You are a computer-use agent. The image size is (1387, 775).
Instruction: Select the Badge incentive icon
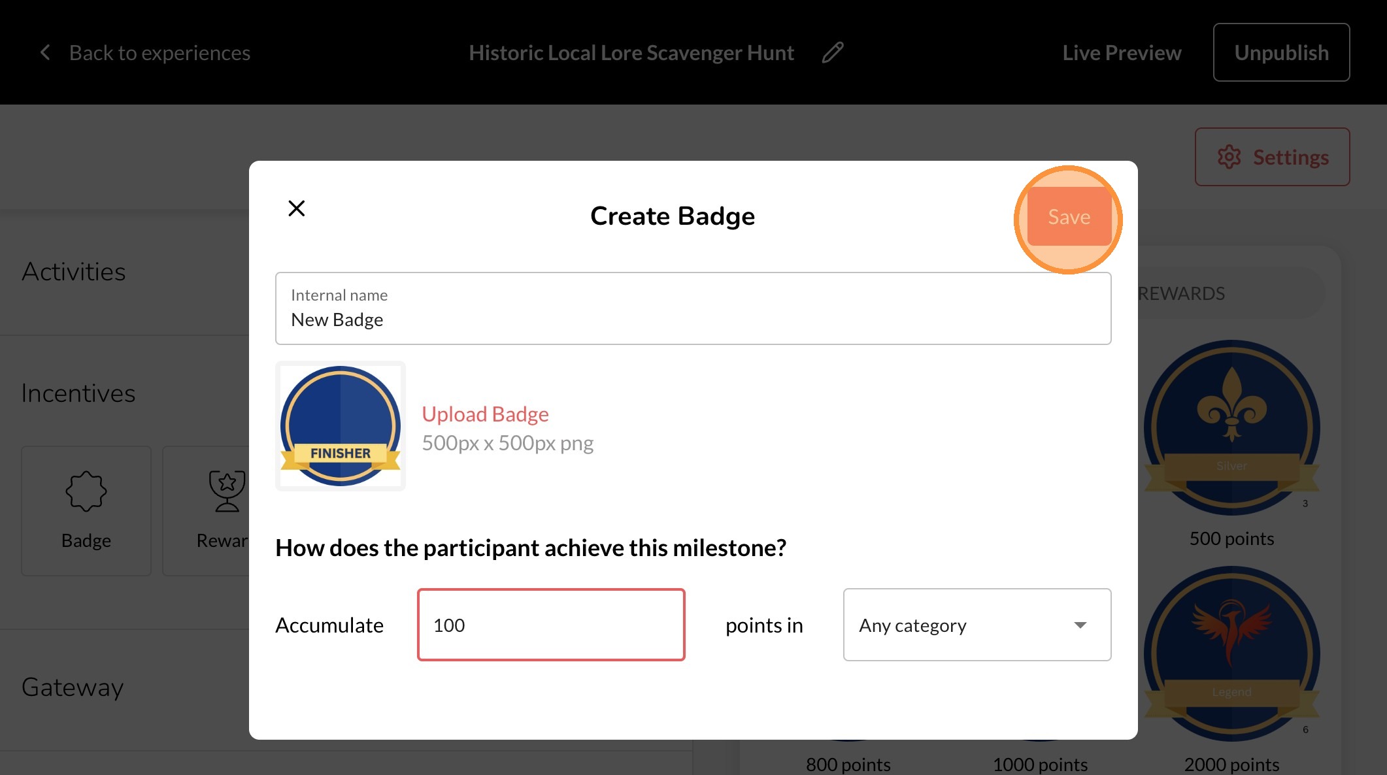click(86, 491)
